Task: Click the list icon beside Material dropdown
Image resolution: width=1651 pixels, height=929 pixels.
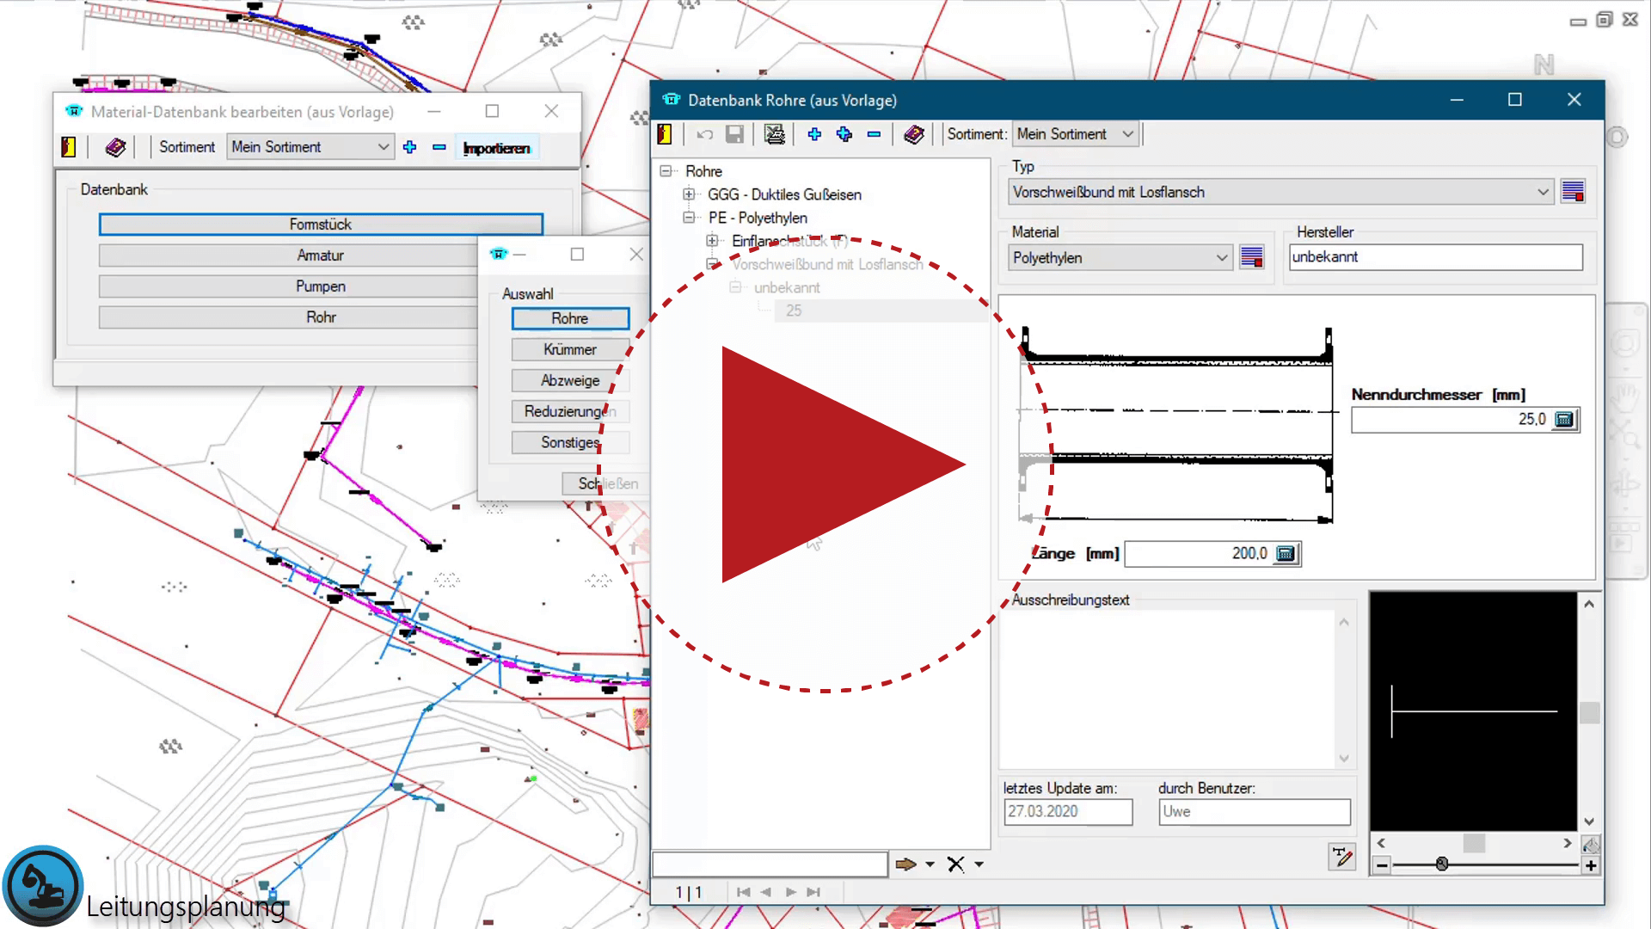Action: point(1252,258)
